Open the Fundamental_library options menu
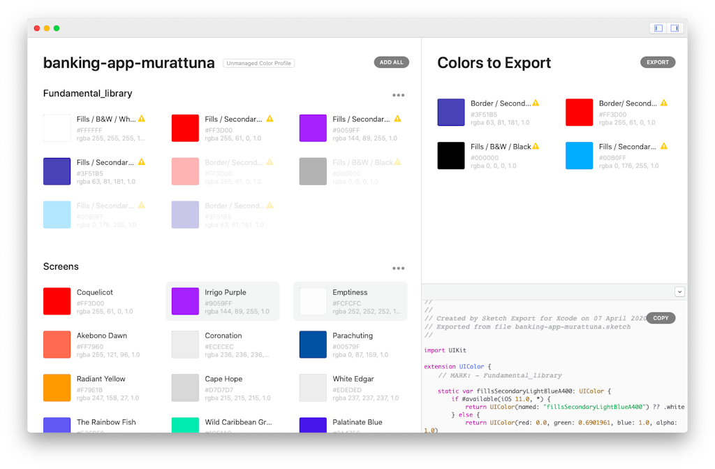Viewport: 715px width, 469px height. pos(399,94)
